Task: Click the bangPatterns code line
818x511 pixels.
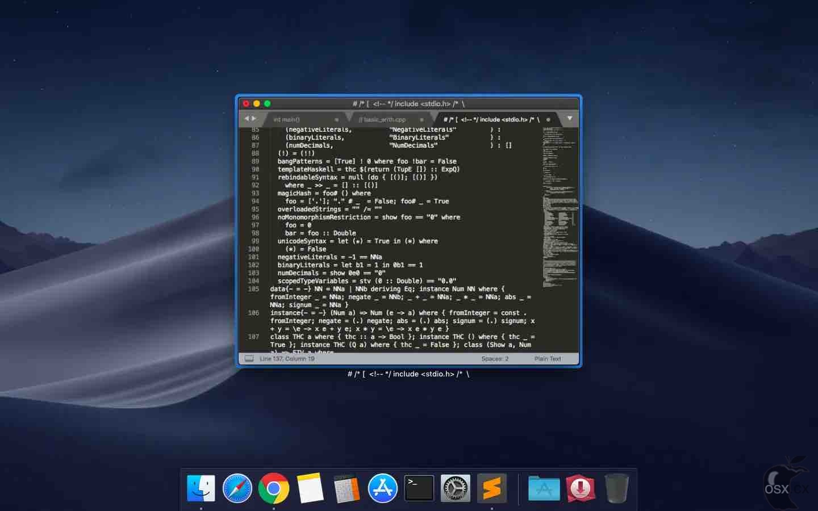Action: 367,161
